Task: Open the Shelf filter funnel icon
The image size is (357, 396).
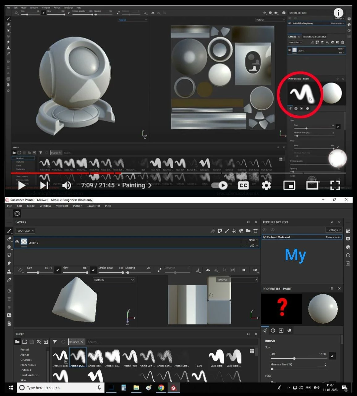Action: [x=55, y=342]
